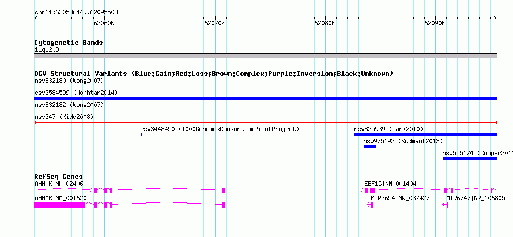
Task: Open gene label MIR6747|NR_106805
Action: [476, 198]
